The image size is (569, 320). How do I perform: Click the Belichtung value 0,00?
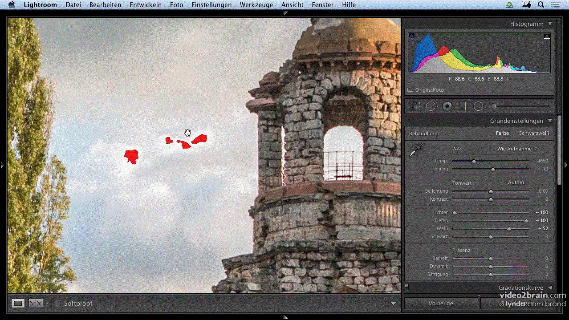(543, 191)
